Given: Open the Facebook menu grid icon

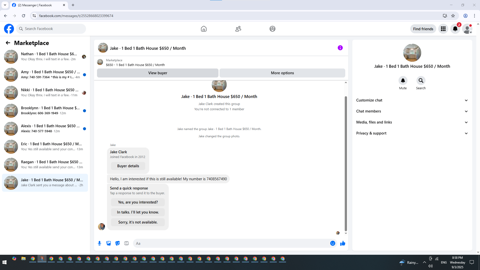Looking at the screenshot, I should coord(443,29).
